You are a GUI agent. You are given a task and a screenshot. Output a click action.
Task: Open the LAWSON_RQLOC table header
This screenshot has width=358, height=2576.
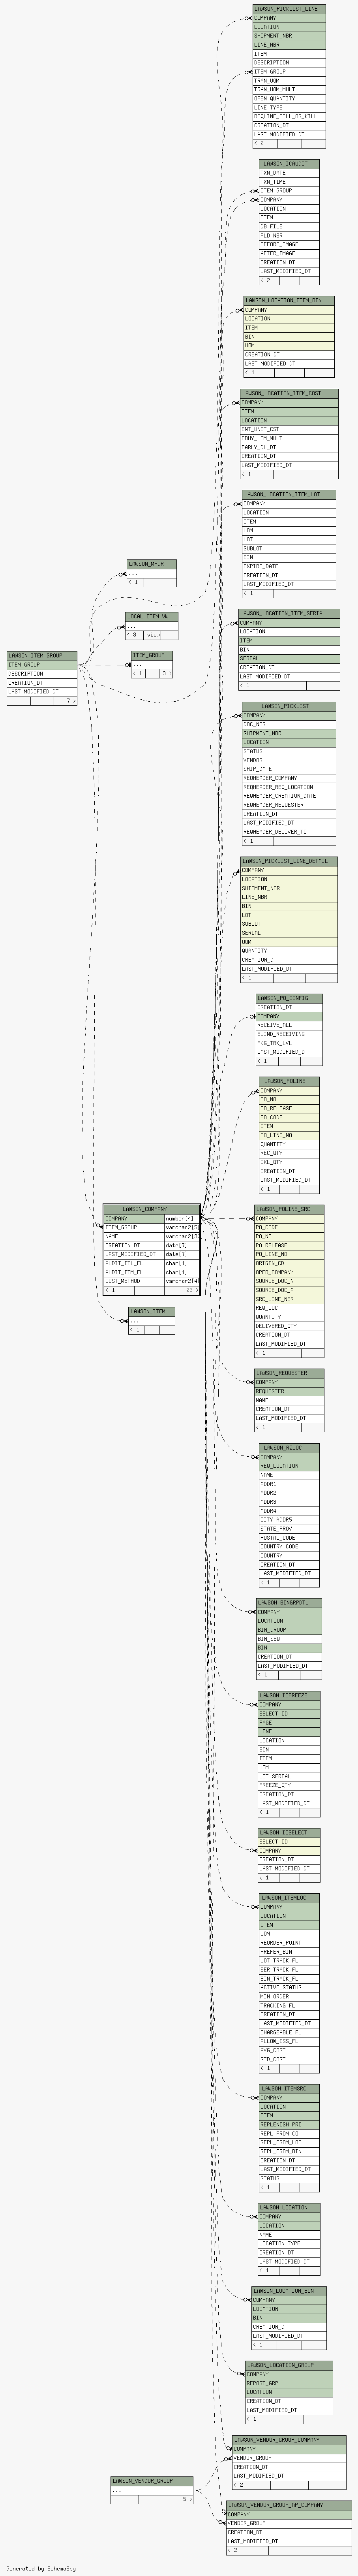289,1448
